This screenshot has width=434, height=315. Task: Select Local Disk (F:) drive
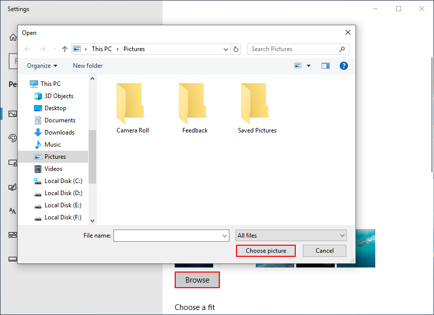tap(58, 217)
